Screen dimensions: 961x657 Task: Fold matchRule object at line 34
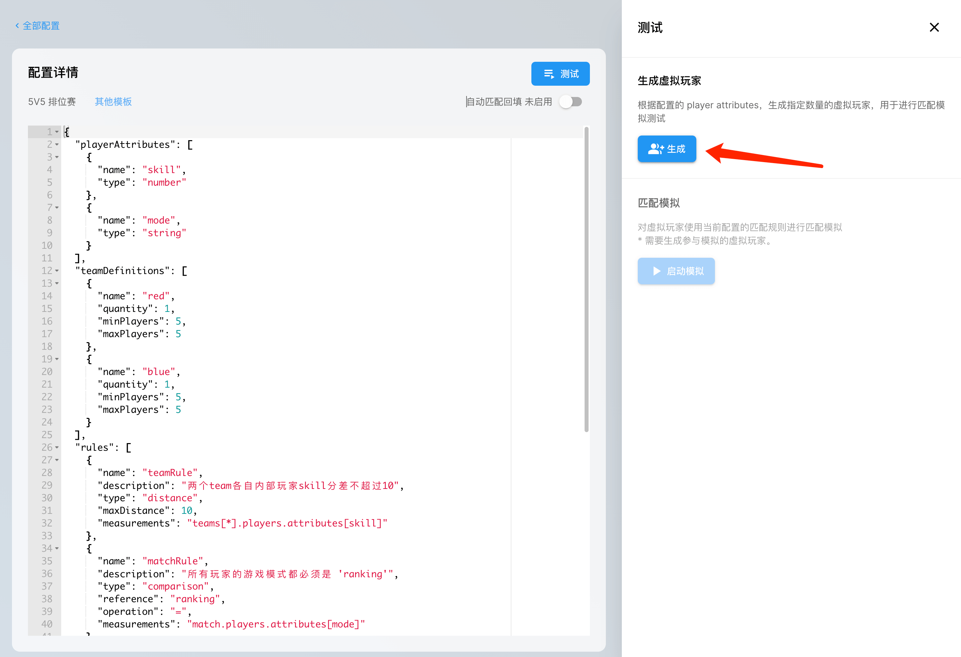[x=57, y=548]
